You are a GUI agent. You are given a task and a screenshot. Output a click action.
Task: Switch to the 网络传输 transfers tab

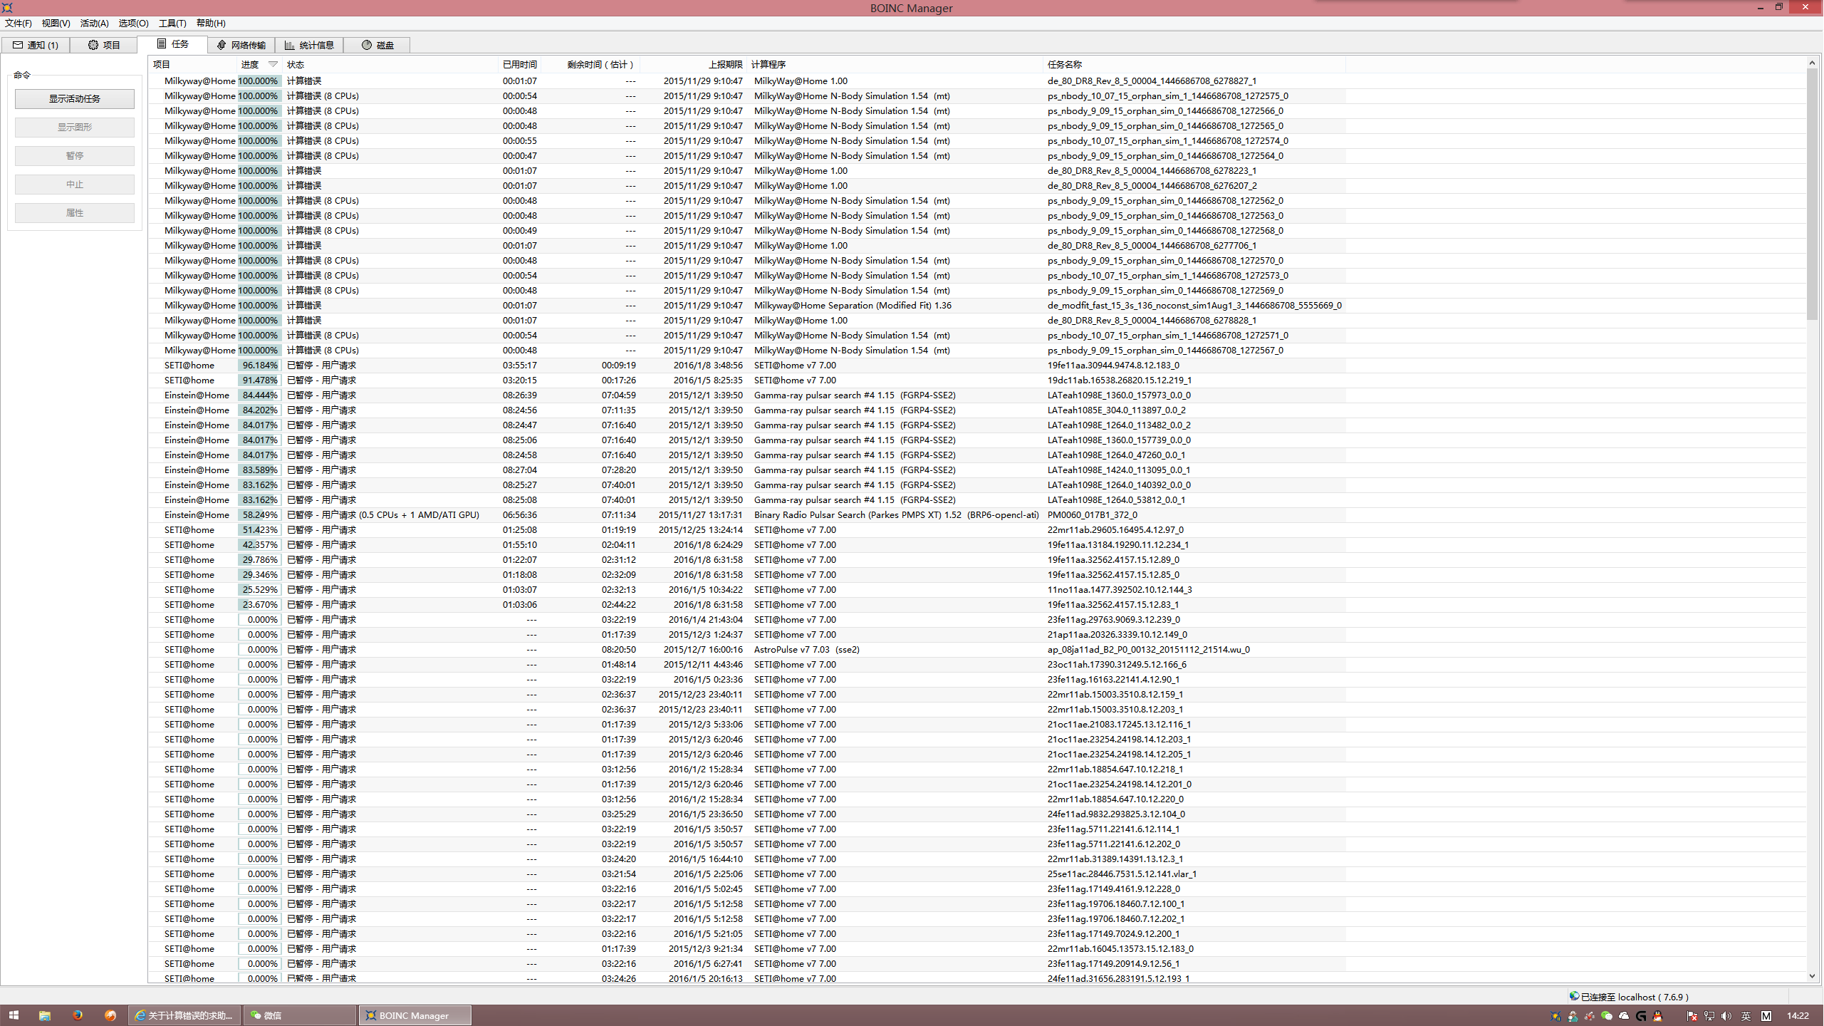[x=241, y=45]
